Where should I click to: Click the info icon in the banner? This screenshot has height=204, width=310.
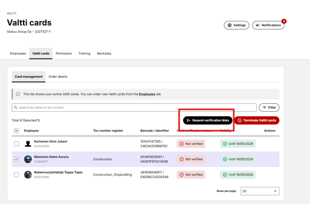coord(18,94)
